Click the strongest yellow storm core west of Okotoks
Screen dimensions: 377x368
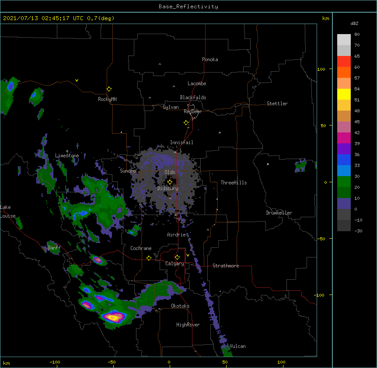pyautogui.click(x=113, y=317)
